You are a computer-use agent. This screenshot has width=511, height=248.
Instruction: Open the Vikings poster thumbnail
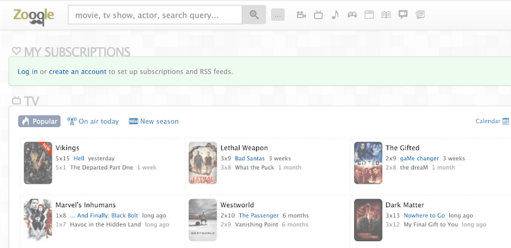click(38, 163)
